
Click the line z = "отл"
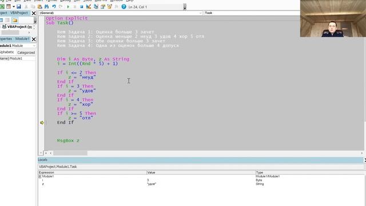click(81, 118)
